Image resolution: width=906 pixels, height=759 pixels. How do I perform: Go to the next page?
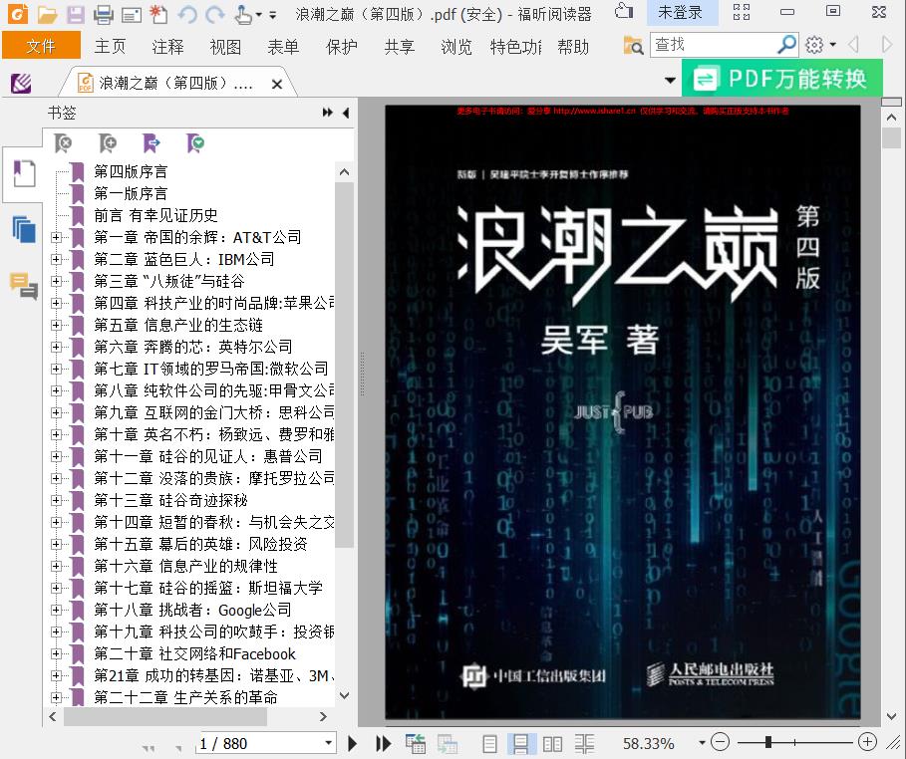tap(353, 743)
